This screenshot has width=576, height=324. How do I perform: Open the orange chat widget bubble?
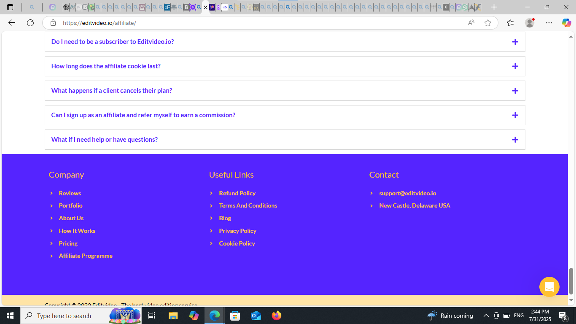[549, 287]
